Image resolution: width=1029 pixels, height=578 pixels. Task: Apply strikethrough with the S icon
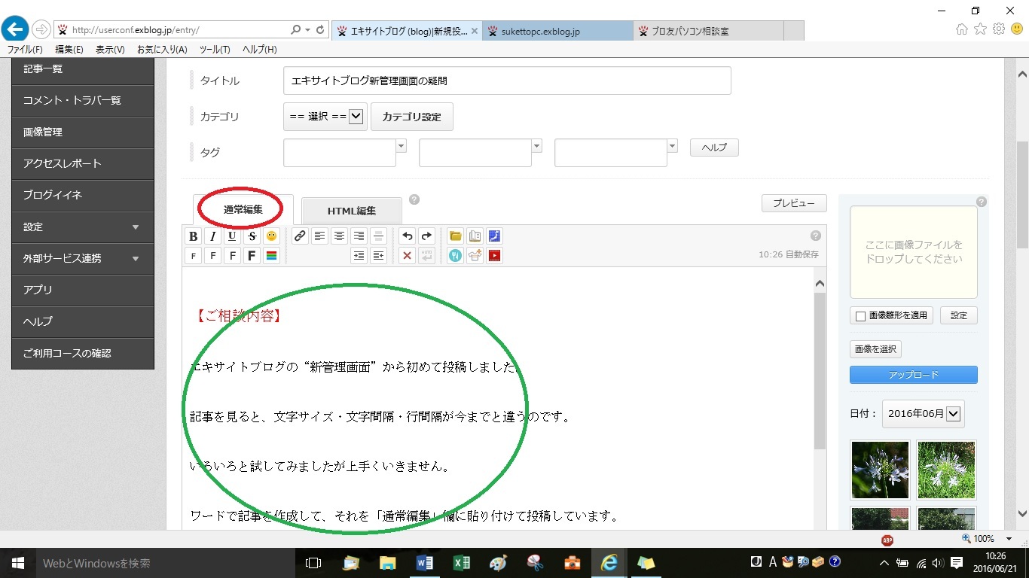point(252,236)
